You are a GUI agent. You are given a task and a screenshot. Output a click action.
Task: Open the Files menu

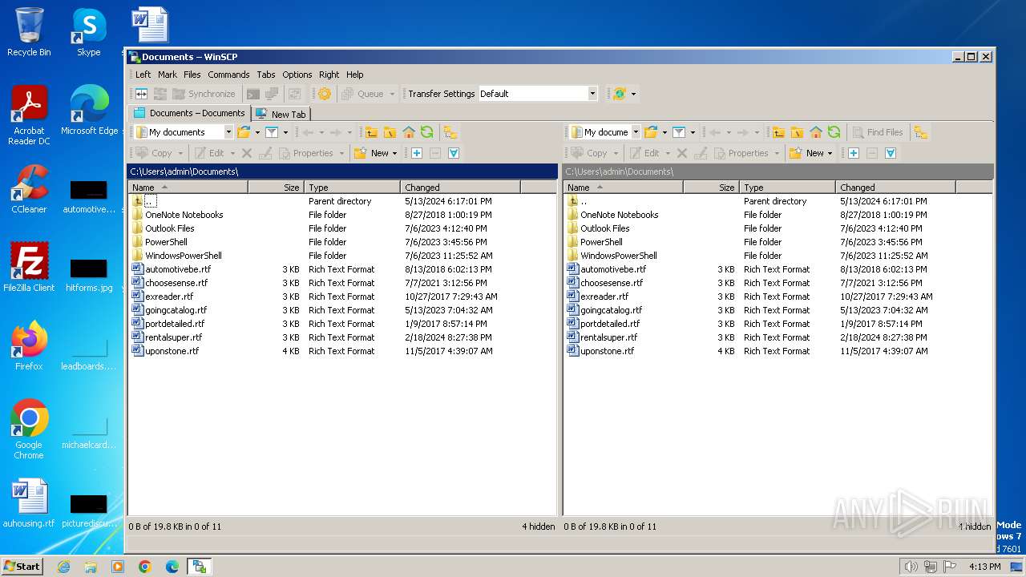(x=192, y=75)
